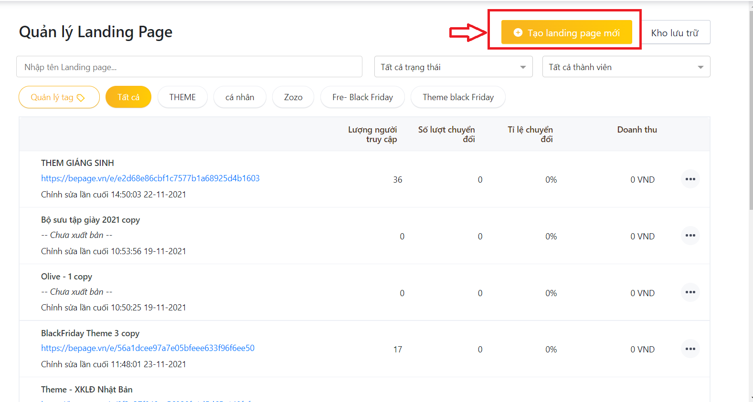Click the plus icon in Tạo landing page mới
Screen dimensions: 753x402
click(x=518, y=32)
